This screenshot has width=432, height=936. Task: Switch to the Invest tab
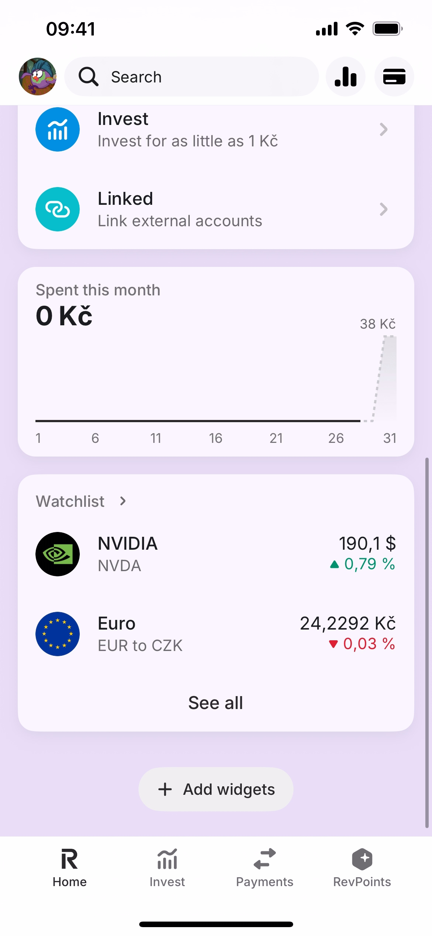167,867
